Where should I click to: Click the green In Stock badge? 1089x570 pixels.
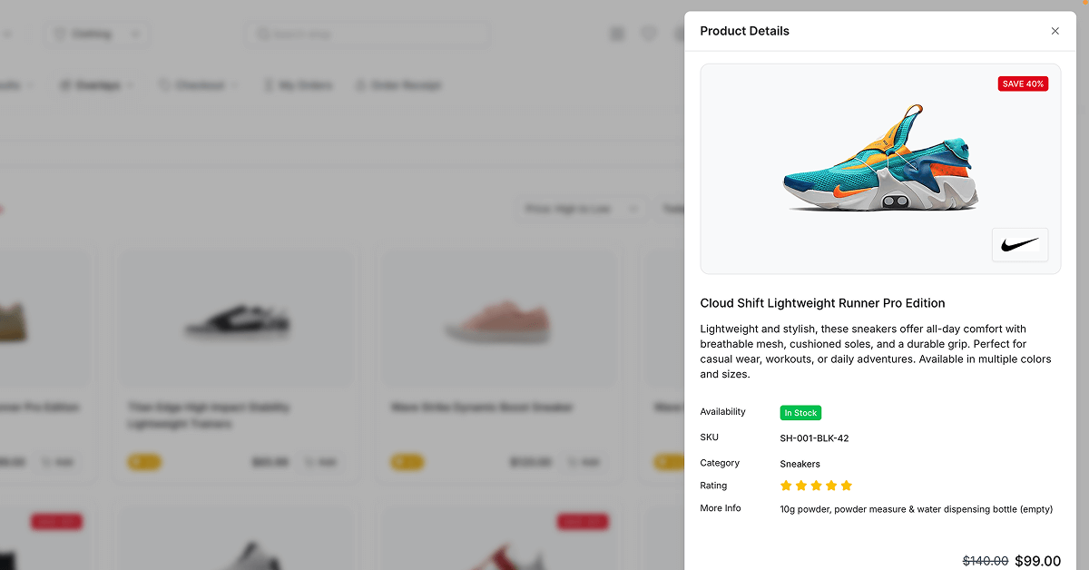coord(800,413)
